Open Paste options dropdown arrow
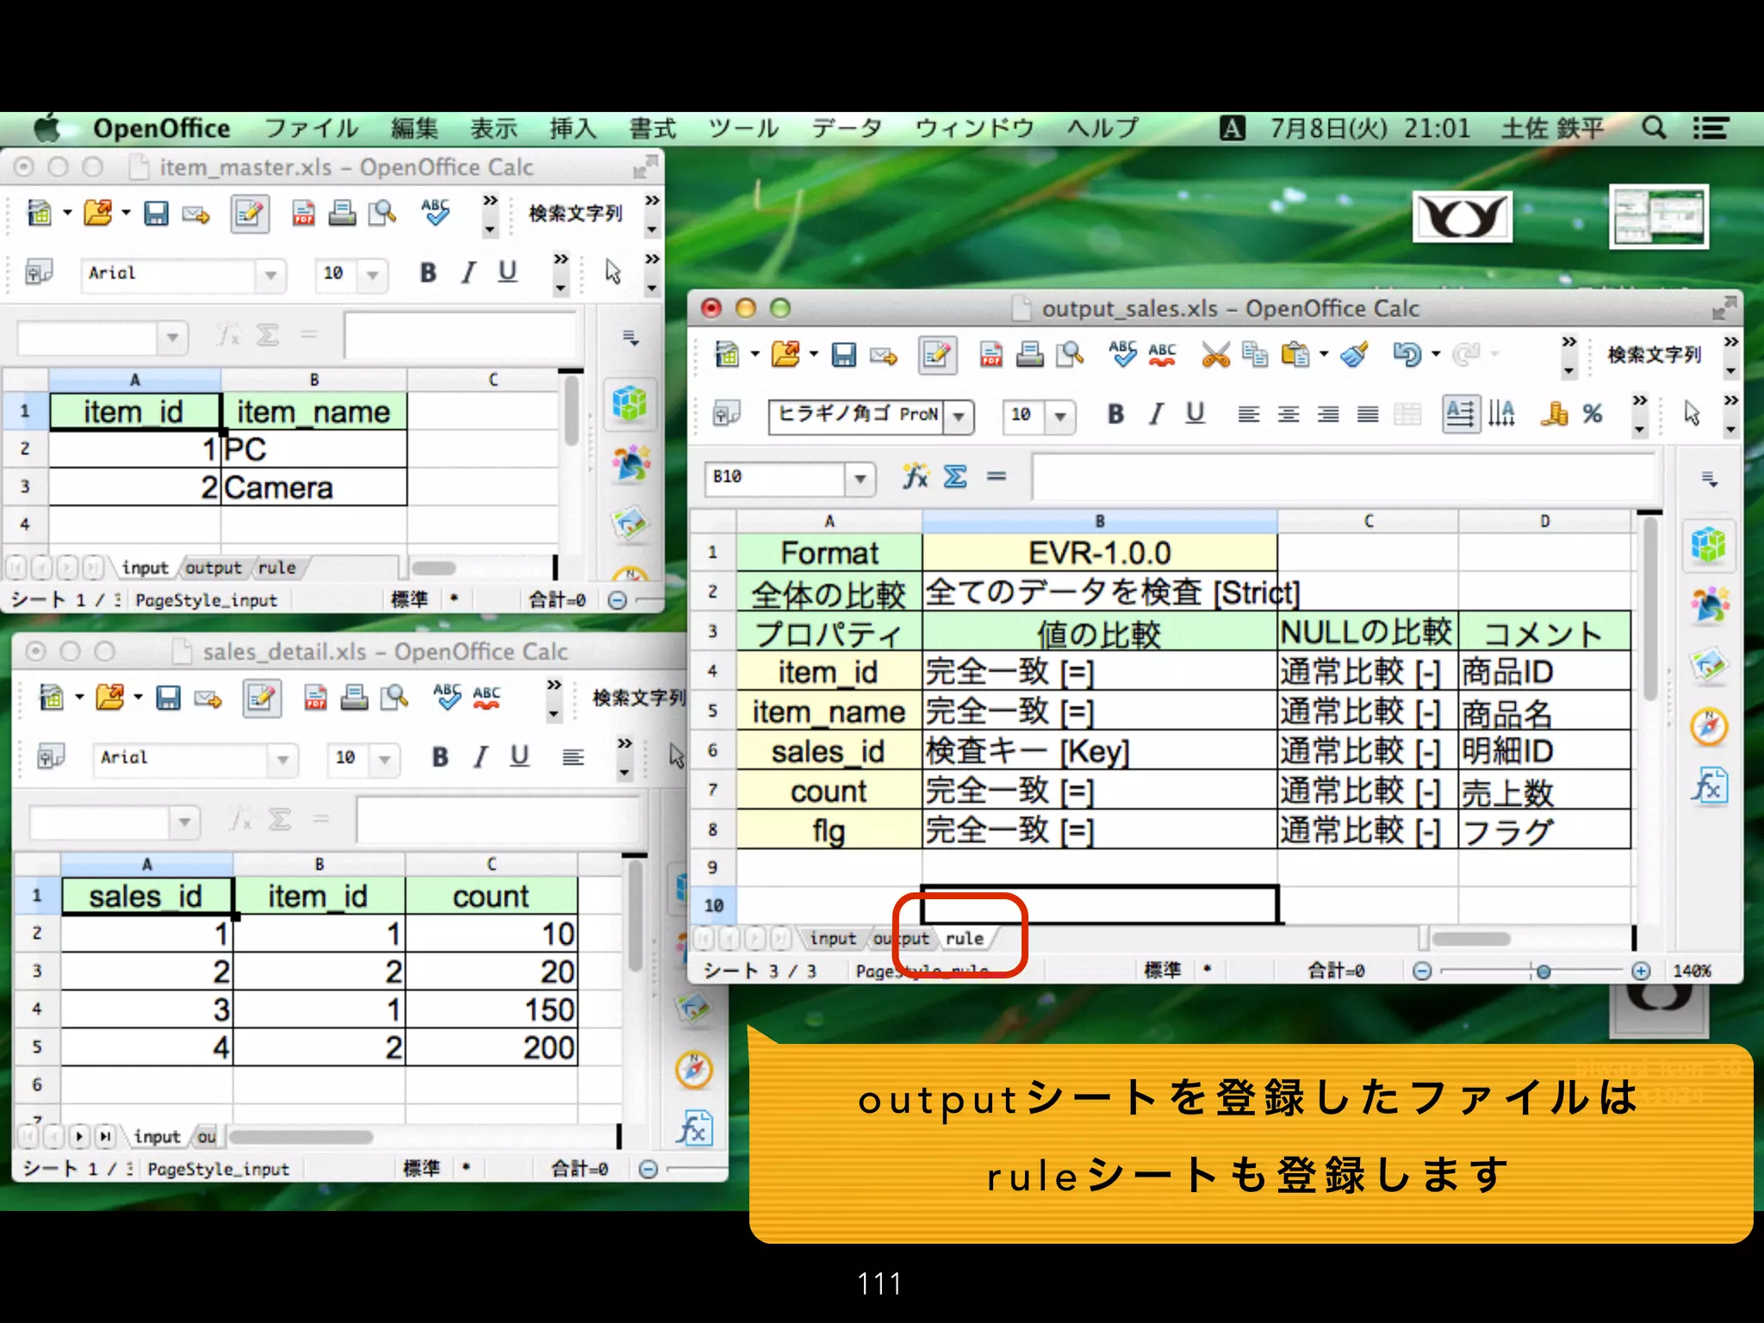1764x1323 pixels. [x=1324, y=354]
